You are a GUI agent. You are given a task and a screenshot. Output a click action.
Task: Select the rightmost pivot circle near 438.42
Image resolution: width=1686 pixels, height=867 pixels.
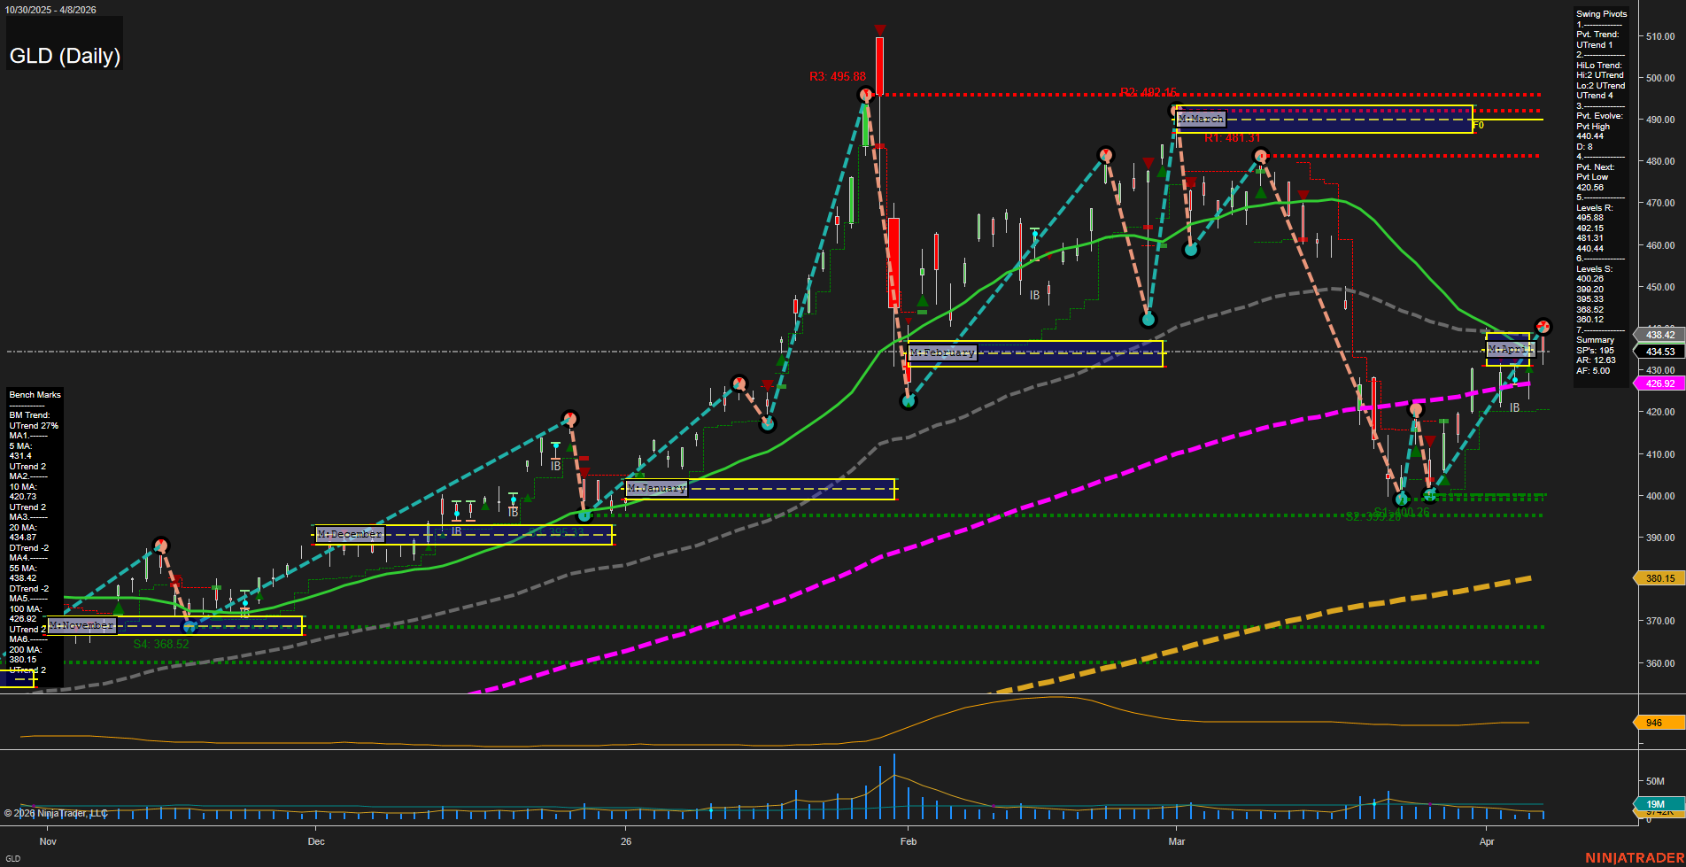(x=1543, y=326)
